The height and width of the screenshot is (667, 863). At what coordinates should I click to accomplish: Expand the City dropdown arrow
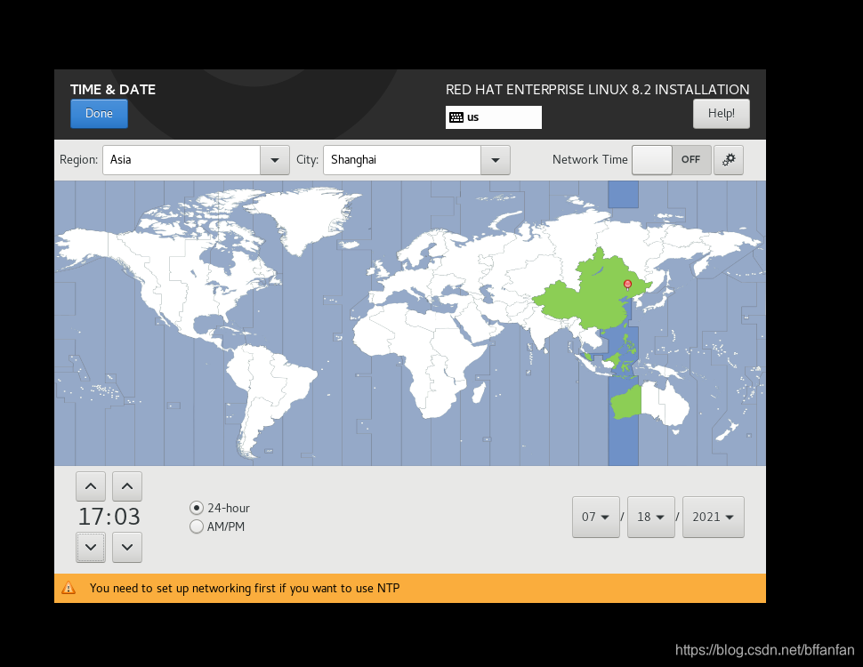[496, 160]
